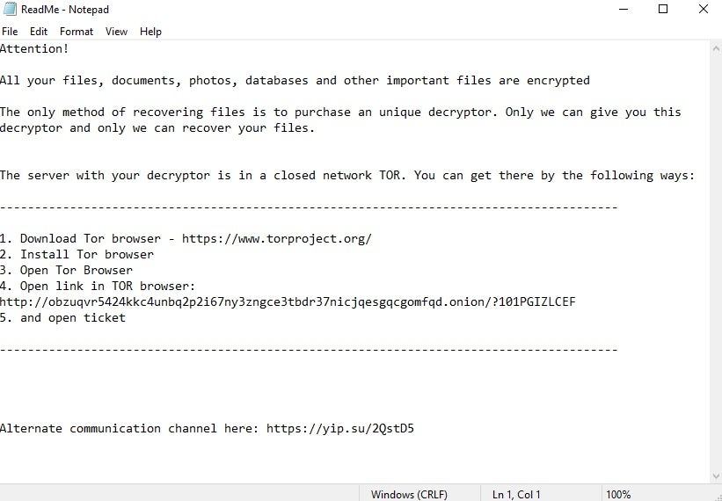Image resolution: width=722 pixels, height=501 pixels.
Task: Click the Notepad document icon in title bar
Action: [10, 10]
